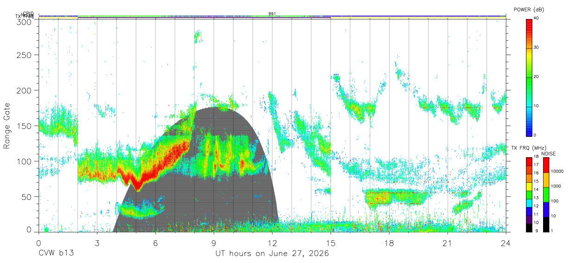The width and height of the screenshot is (569, 263).
Task: Click the 9 hour tick label
Action: [x=214, y=243]
